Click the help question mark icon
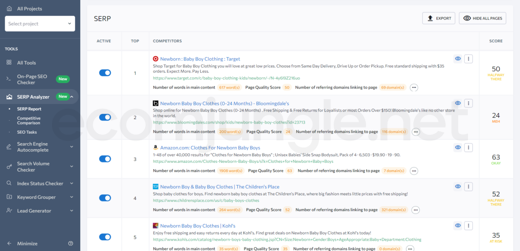520x251 pixels. click(71, 244)
